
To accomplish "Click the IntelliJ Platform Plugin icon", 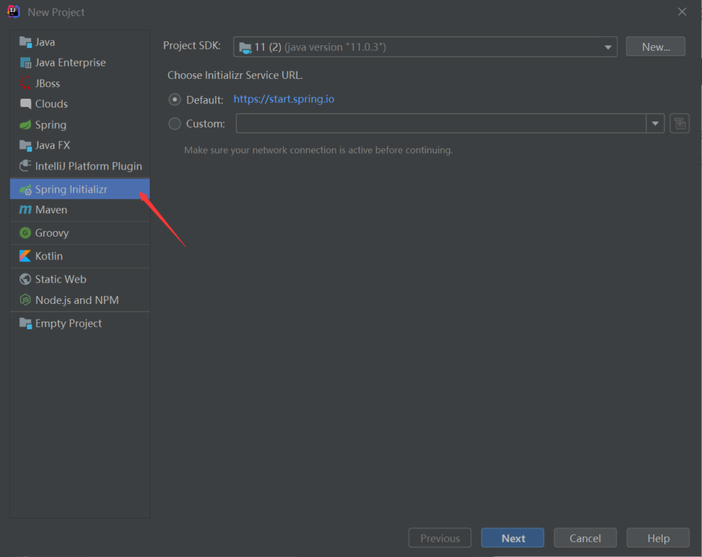I will (25, 166).
